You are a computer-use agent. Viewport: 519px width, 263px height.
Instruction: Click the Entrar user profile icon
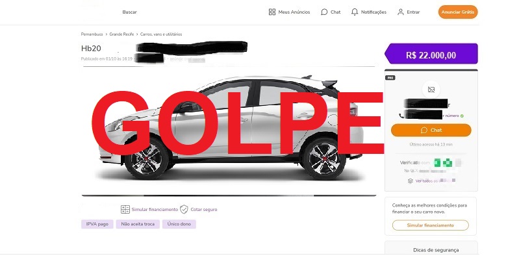coord(401,12)
